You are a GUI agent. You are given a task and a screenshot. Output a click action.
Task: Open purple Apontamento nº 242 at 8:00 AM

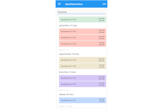[83, 78]
